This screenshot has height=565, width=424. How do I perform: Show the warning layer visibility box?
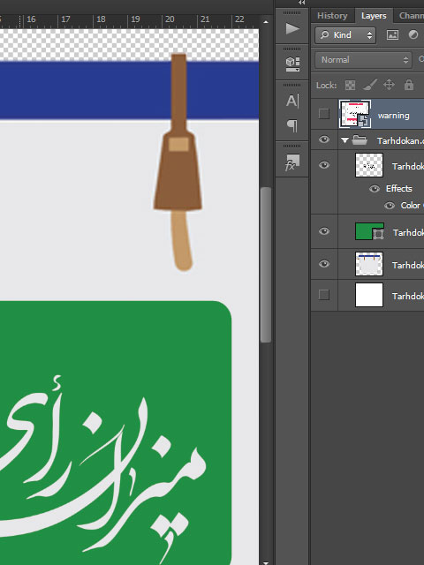pyautogui.click(x=324, y=114)
